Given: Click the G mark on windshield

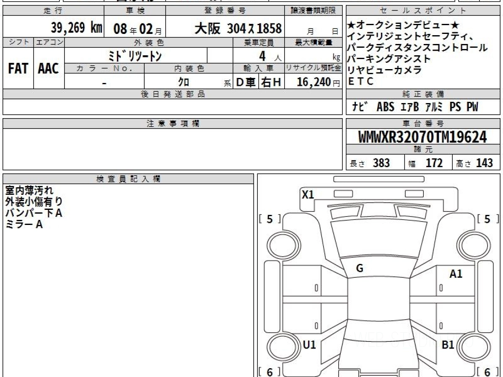Looking at the screenshot, I should (x=359, y=269).
